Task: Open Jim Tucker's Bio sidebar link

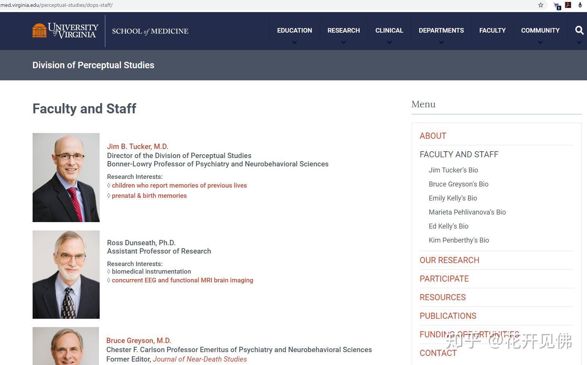Action: pos(453,170)
